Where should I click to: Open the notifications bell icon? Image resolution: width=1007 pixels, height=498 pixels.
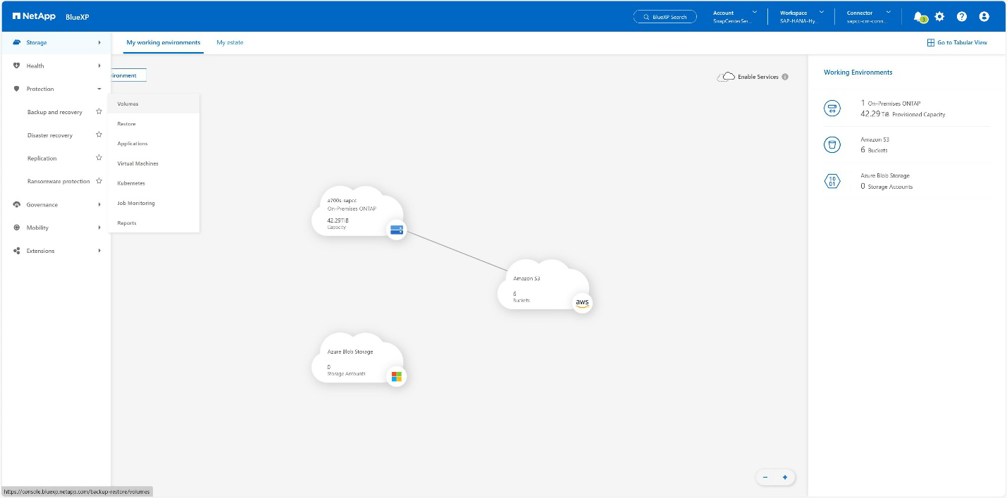pyautogui.click(x=918, y=16)
